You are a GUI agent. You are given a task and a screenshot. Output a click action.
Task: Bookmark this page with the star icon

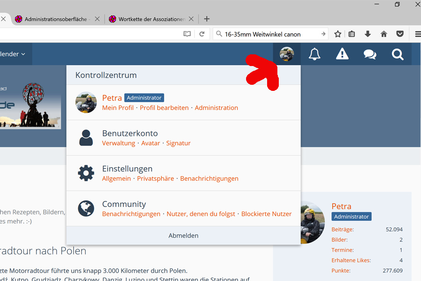point(338,34)
